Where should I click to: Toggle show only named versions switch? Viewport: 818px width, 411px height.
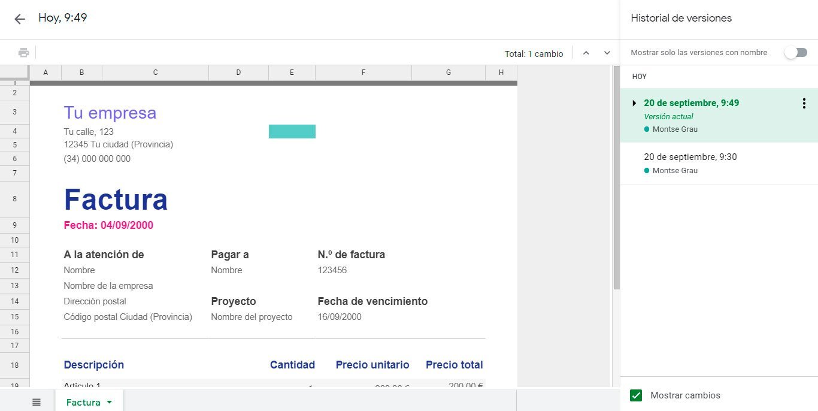click(x=796, y=53)
